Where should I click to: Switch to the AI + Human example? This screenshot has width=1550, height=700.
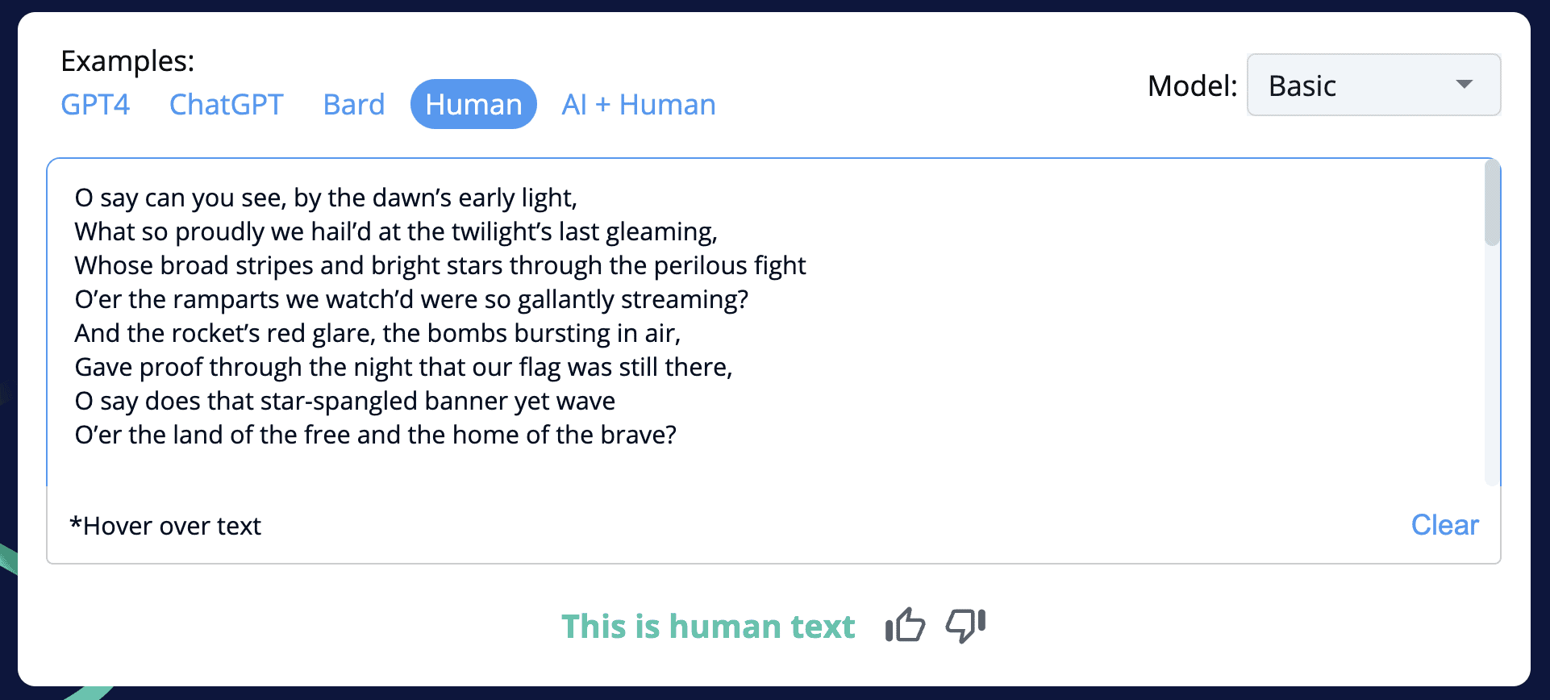(638, 105)
